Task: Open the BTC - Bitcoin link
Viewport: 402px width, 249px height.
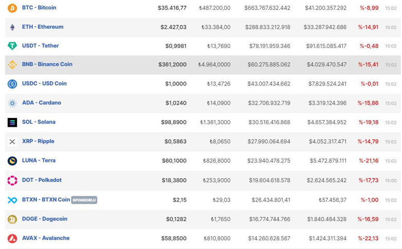Action: pos(39,7)
